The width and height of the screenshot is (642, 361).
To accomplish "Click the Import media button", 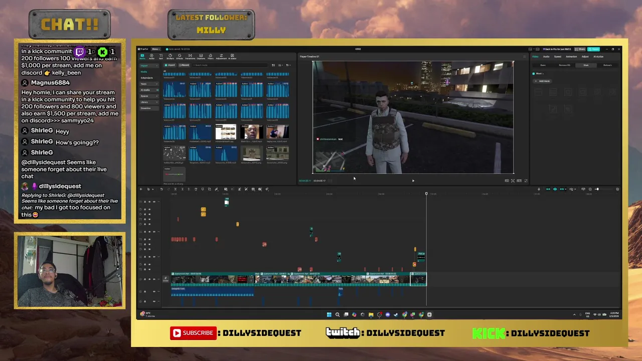I will coord(170,65).
